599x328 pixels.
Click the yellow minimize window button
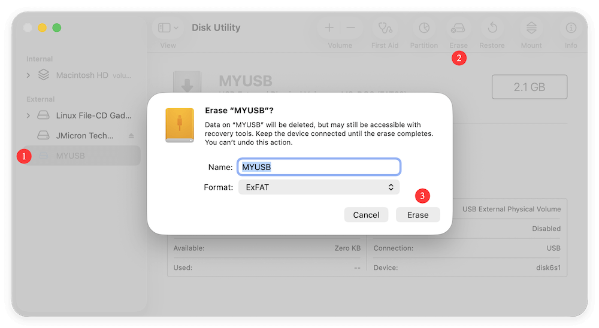42,28
